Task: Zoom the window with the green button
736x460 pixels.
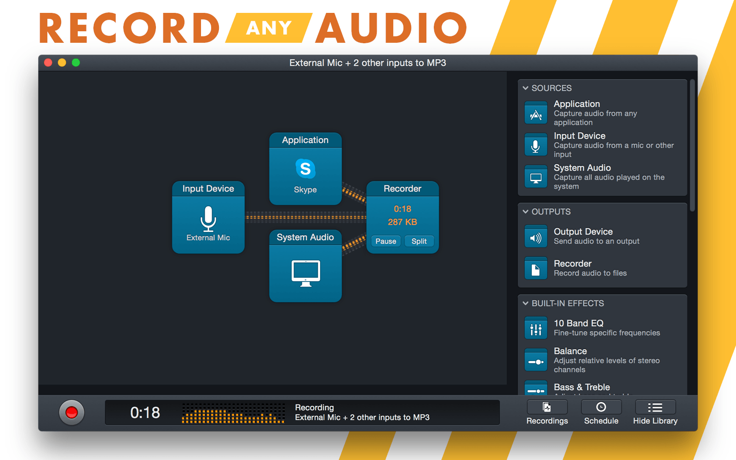Action: (x=76, y=63)
